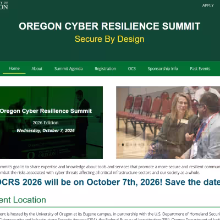
Task: Click the University of Oregon logo
Action: point(4,5)
